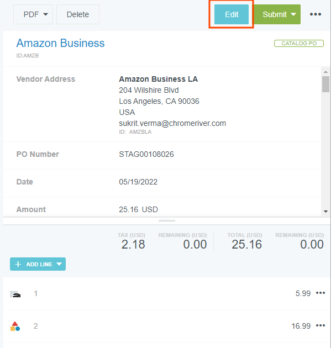
Task: Click the Edit button
Action: point(232,14)
